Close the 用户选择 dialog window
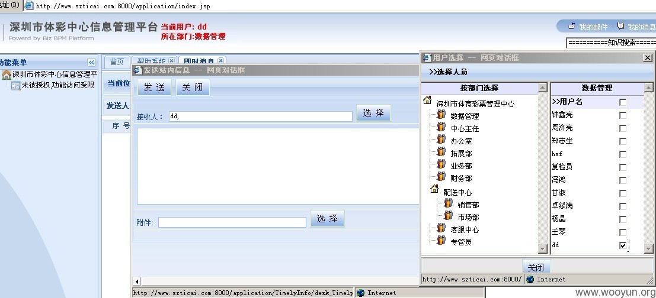 [648, 57]
